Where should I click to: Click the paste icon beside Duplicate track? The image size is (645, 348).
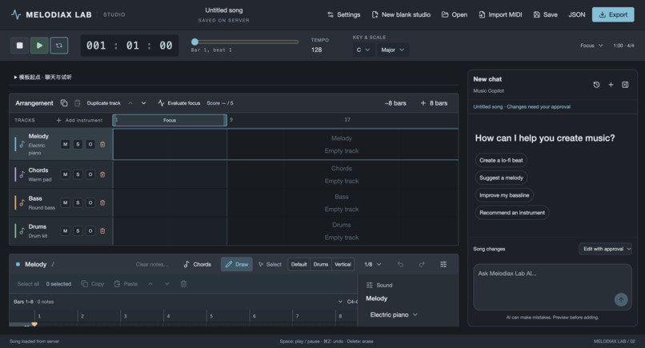[x=78, y=103]
